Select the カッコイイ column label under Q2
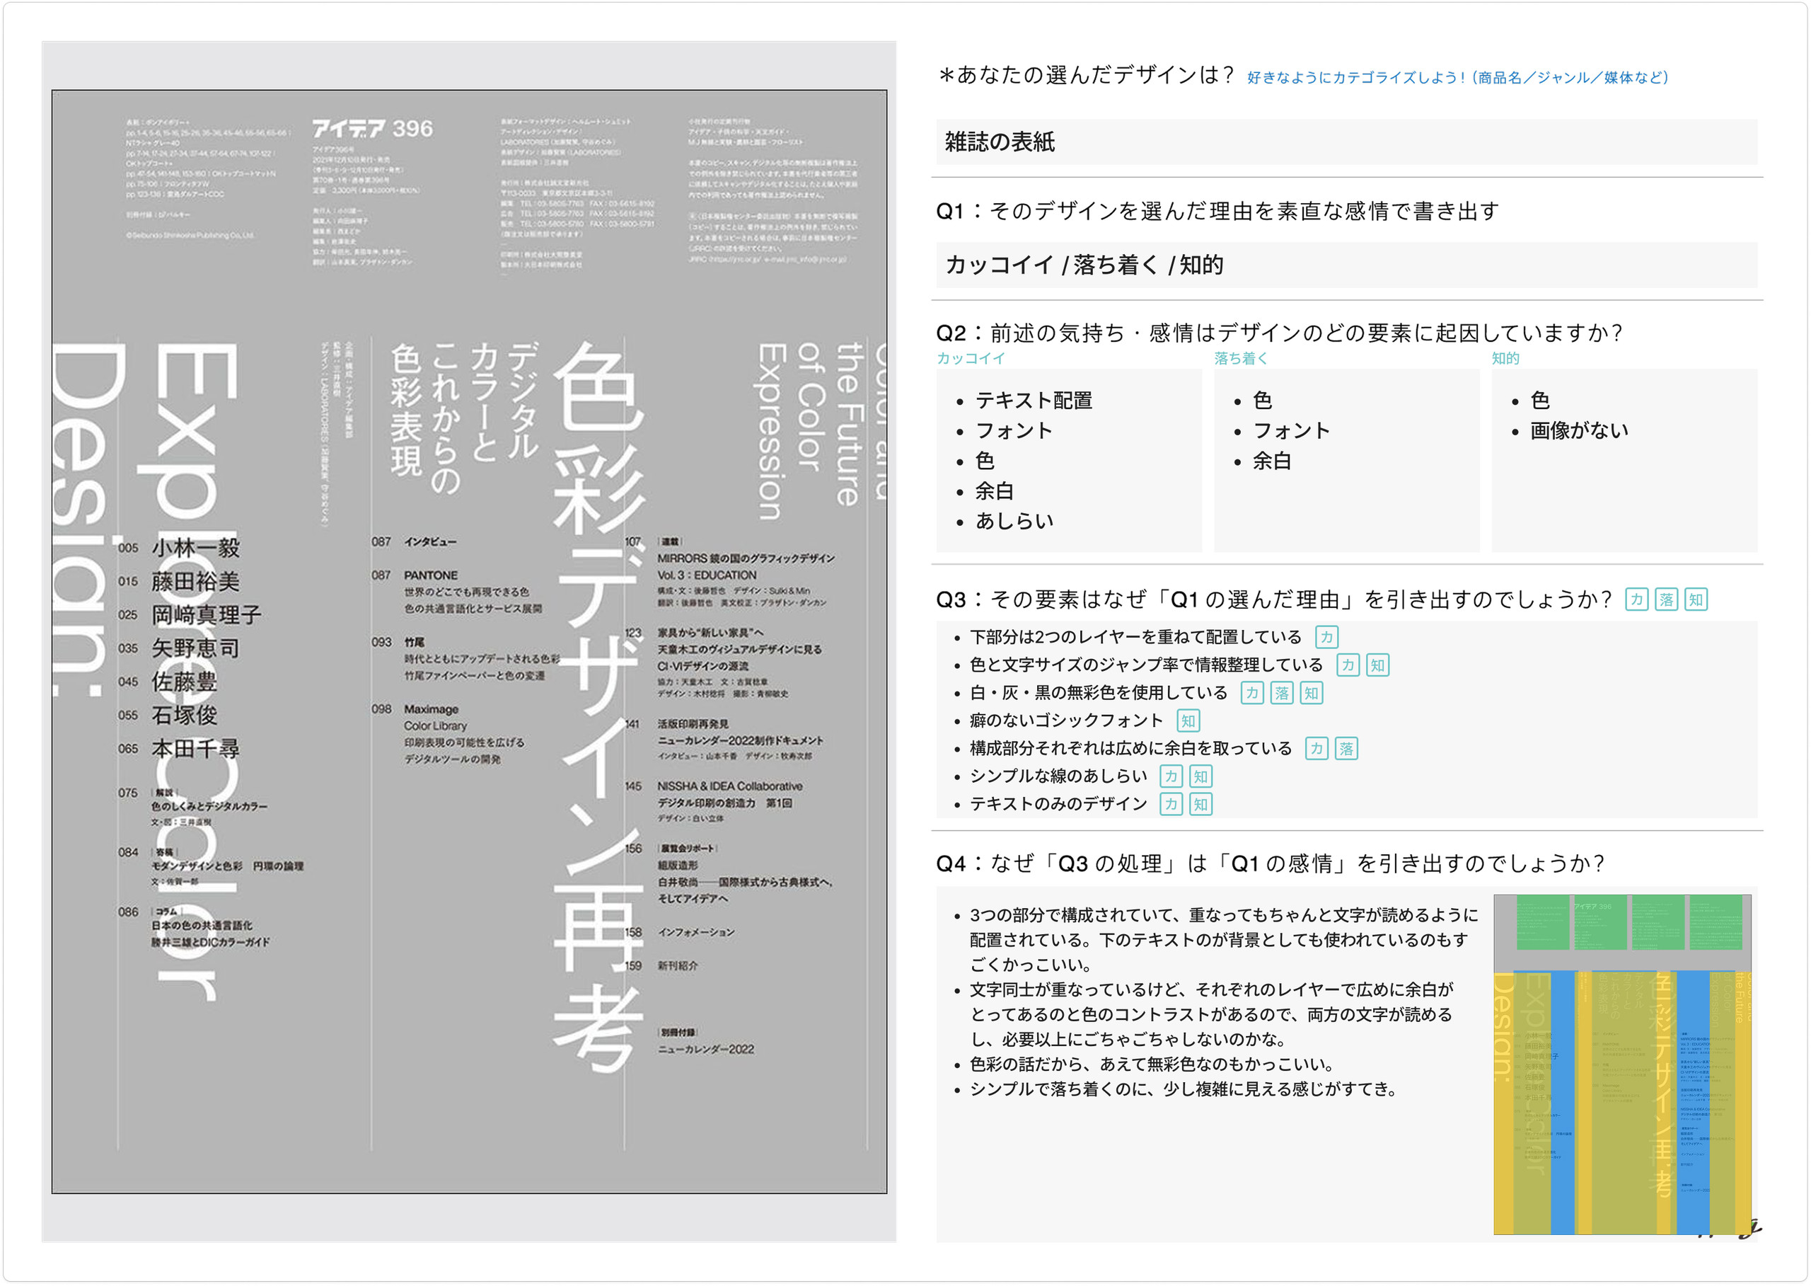 click(971, 358)
